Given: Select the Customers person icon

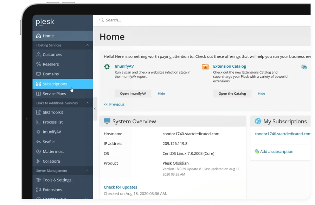Looking at the screenshot, I should (38, 54).
